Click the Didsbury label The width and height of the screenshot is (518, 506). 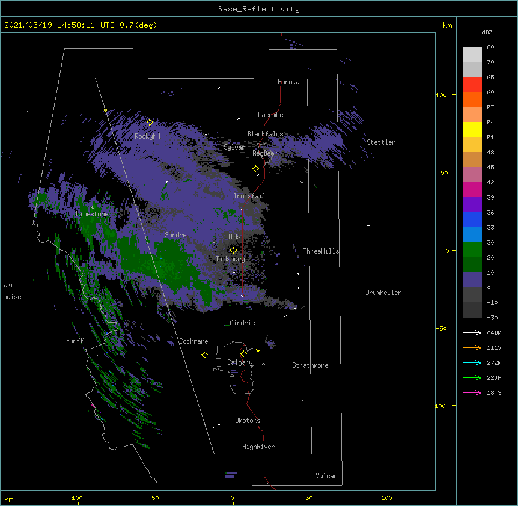click(231, 259)
